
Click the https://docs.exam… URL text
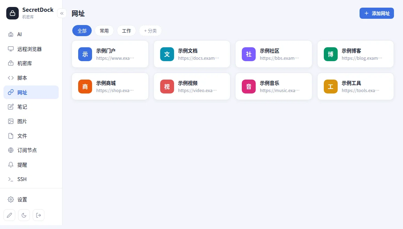(x=198, y=58)
